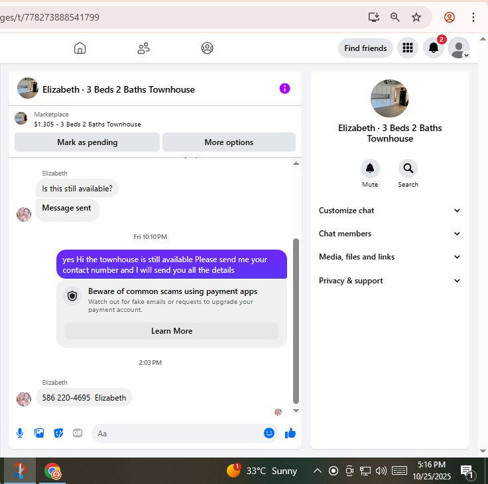488x484 pixels.
Task: Open the Snipping tool taskbar icon
Action: pos(20,471)
